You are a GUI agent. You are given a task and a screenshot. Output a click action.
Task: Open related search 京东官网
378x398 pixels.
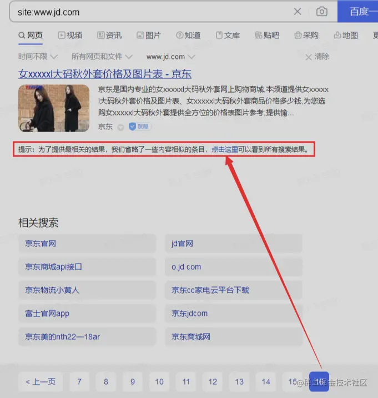point(87,244)
